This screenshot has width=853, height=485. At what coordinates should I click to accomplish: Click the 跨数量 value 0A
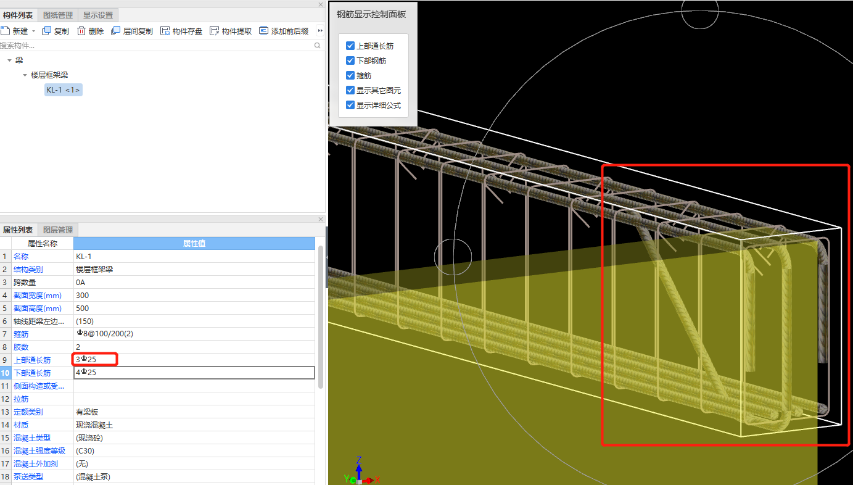[194, 282]
